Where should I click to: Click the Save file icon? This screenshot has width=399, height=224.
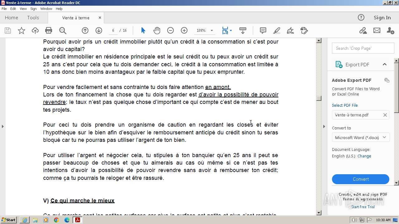8,30
